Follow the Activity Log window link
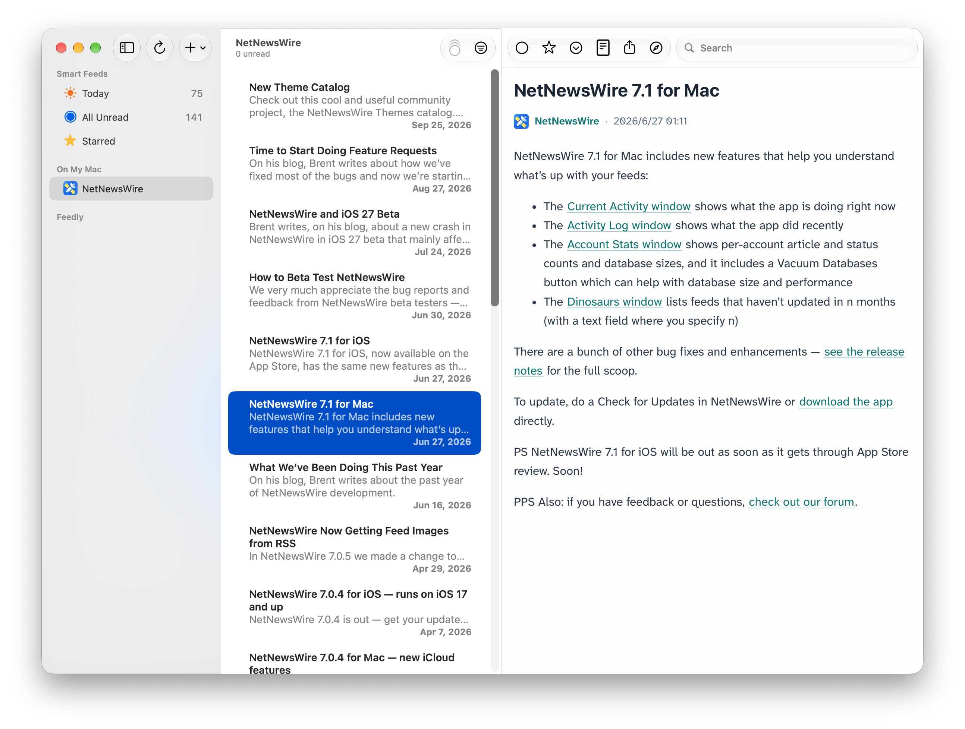The height and width of the screenshot is (729, 965). pyautogui.click(x=619, y=225)
